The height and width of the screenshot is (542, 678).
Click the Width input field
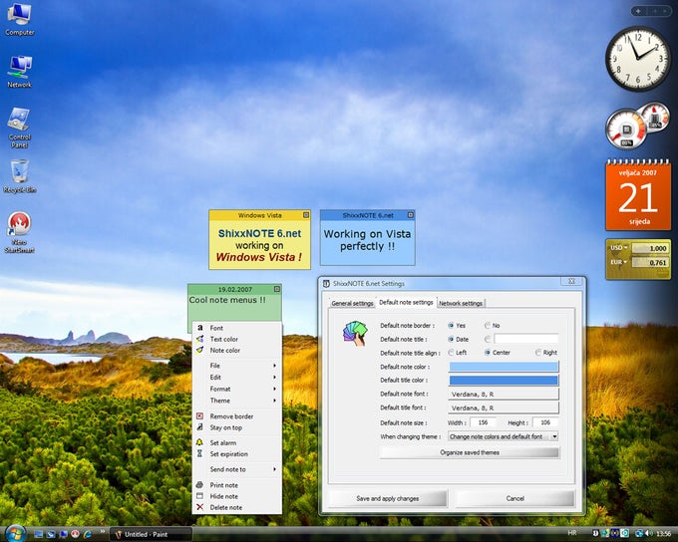[x=483, y=422]
